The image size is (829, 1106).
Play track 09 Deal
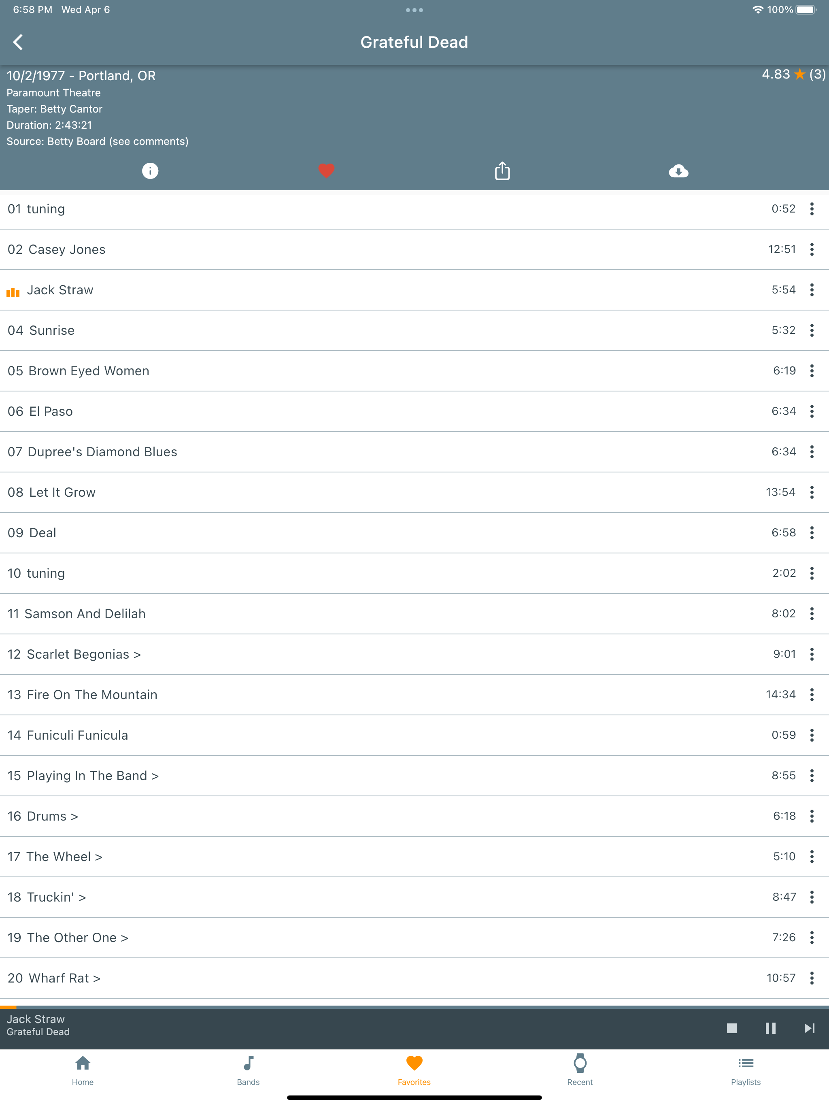pyautogui.click(x=414, y=533)
